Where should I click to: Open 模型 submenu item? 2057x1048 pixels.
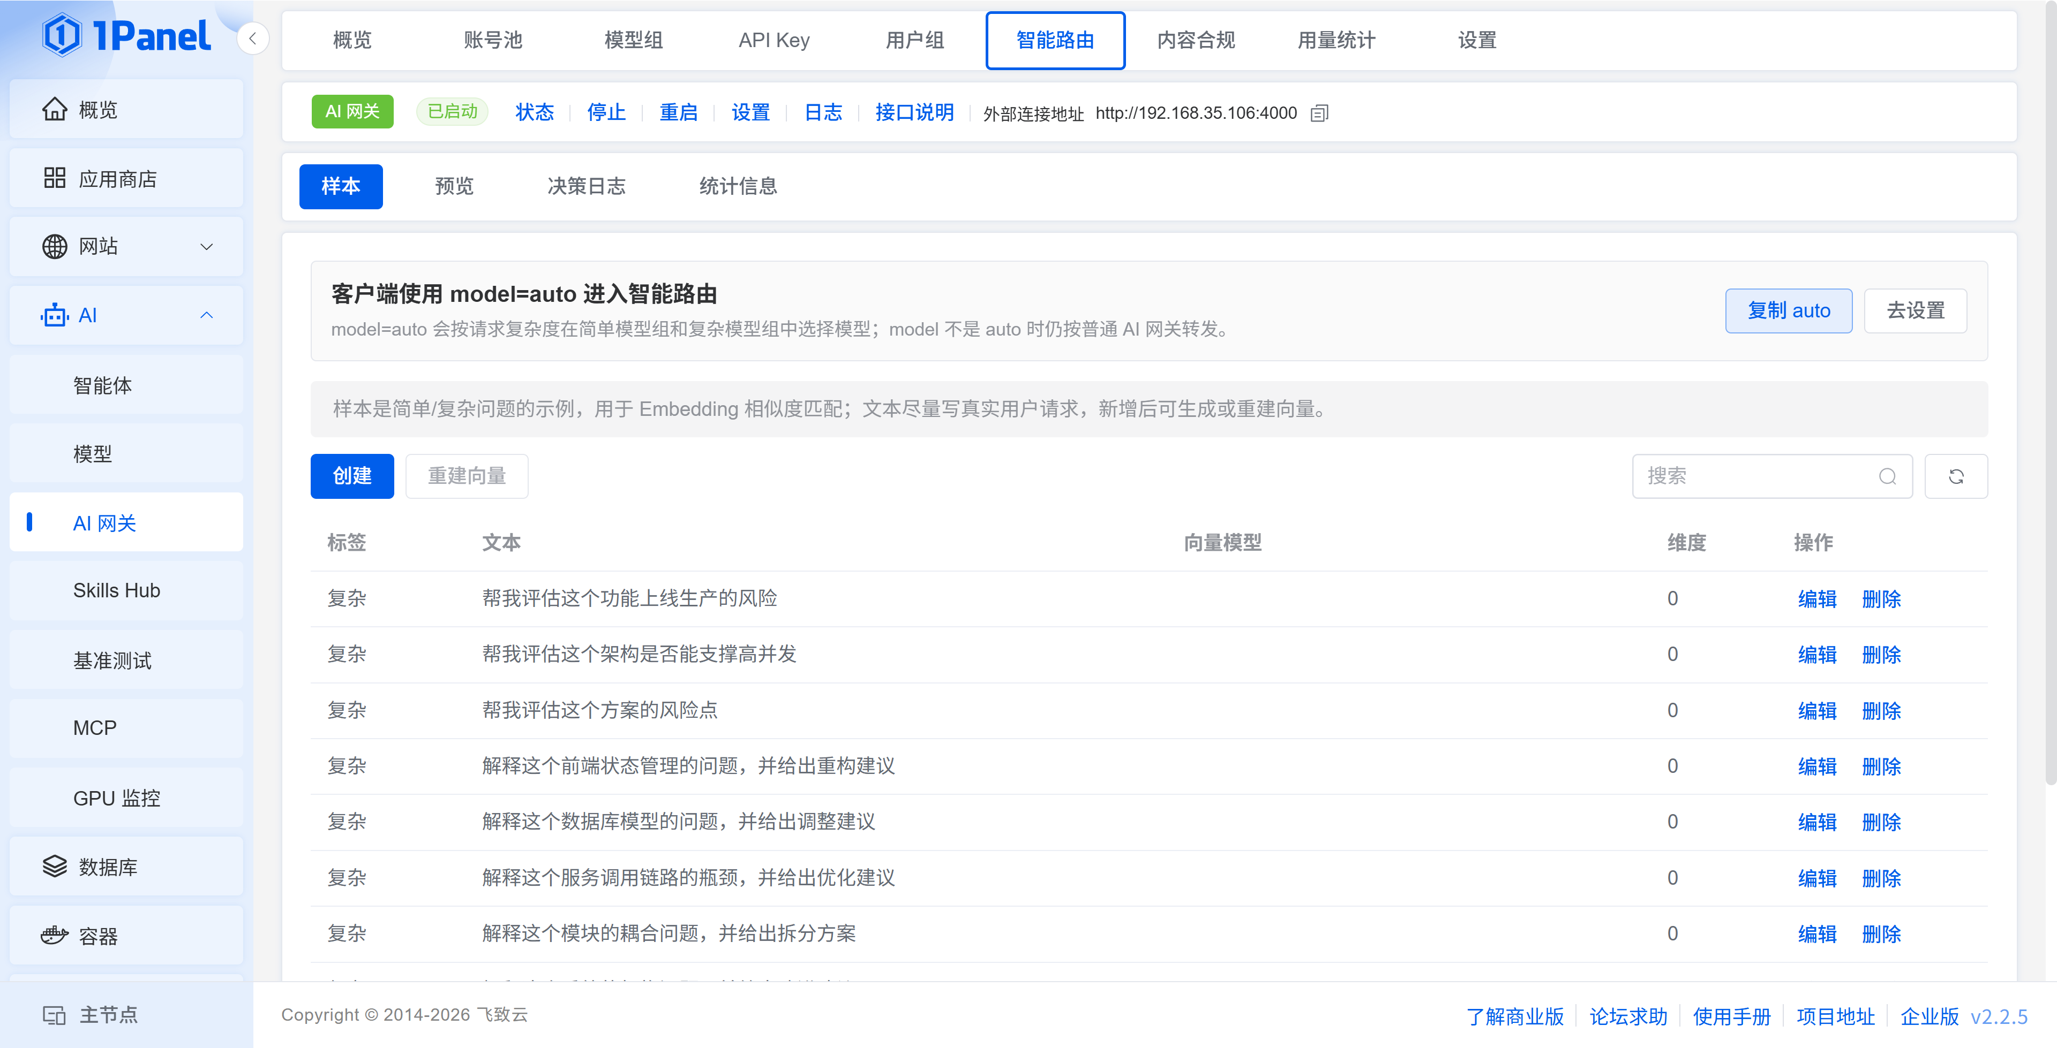[x=126, y=453]
